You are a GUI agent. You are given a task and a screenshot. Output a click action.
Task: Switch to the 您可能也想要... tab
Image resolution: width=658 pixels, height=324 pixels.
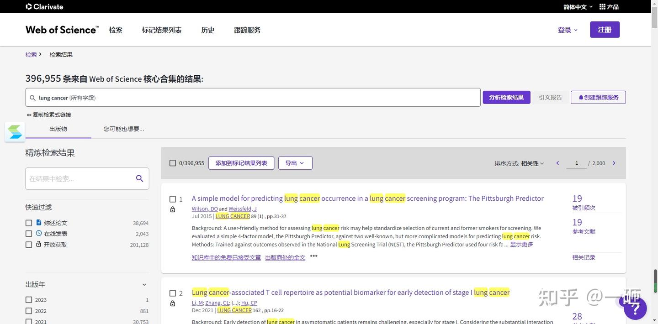click(x=124, y=129)
